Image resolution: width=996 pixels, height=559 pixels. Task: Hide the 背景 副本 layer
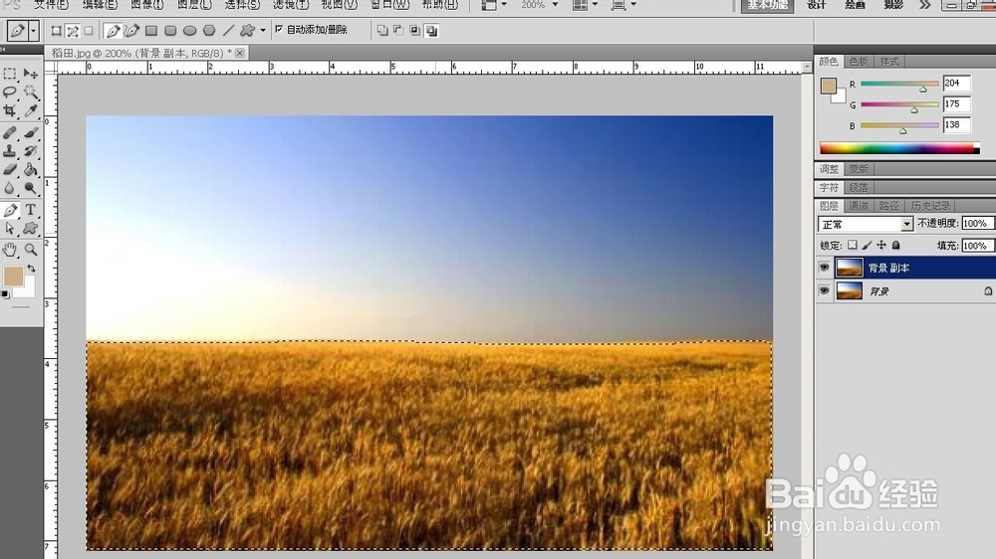[824, 268]
